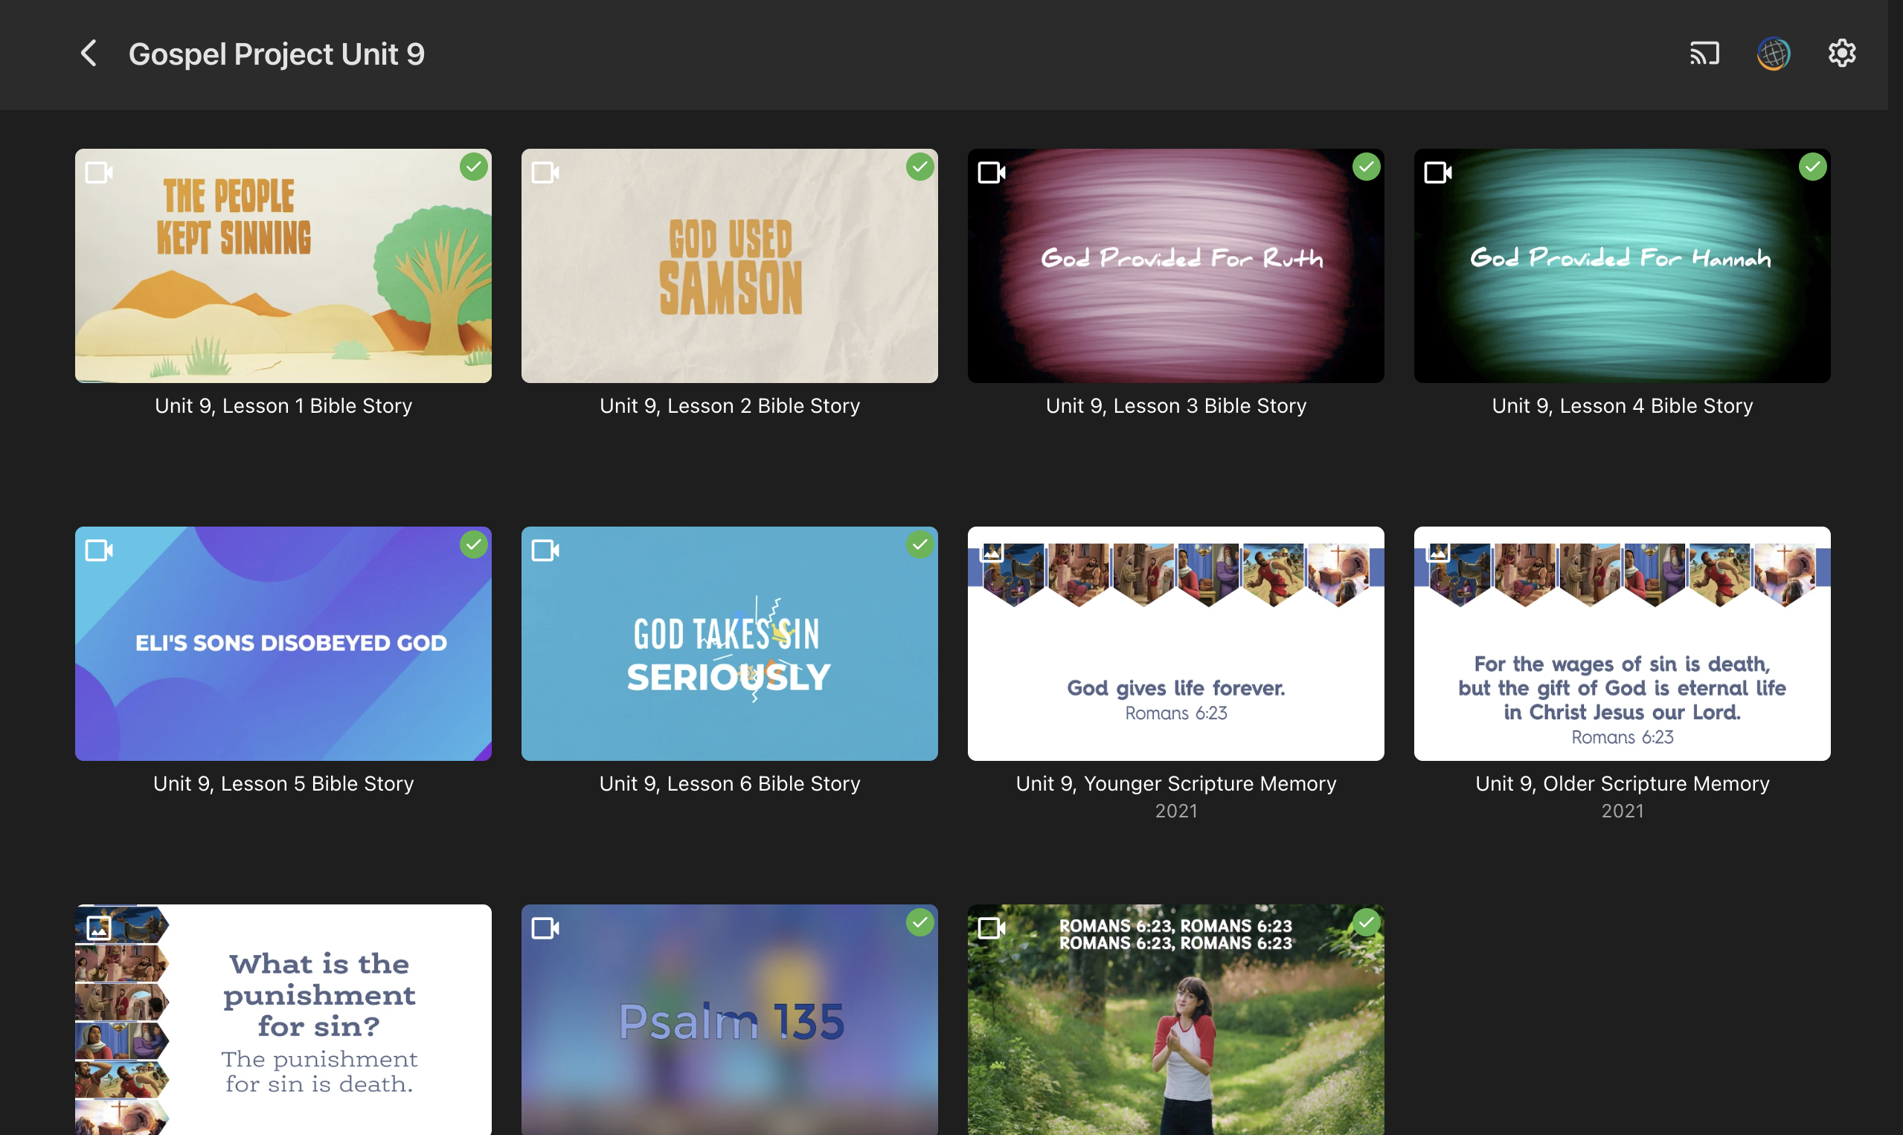The image size is (1903, 1135).
Task: Click image icon on Younger Scripture Memory
Action: pos(992,551)
